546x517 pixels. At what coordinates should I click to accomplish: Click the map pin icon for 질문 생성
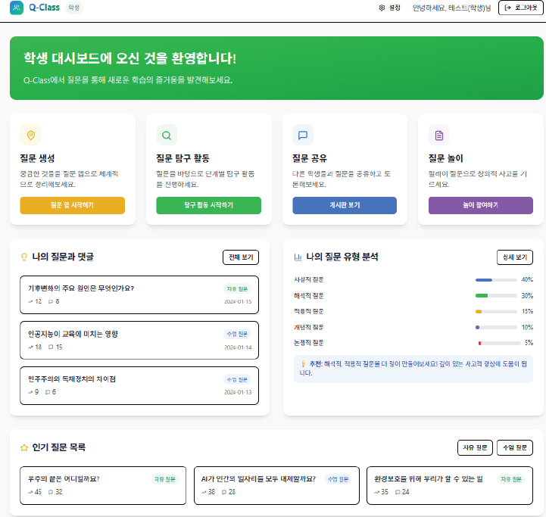tap(30, 135)
